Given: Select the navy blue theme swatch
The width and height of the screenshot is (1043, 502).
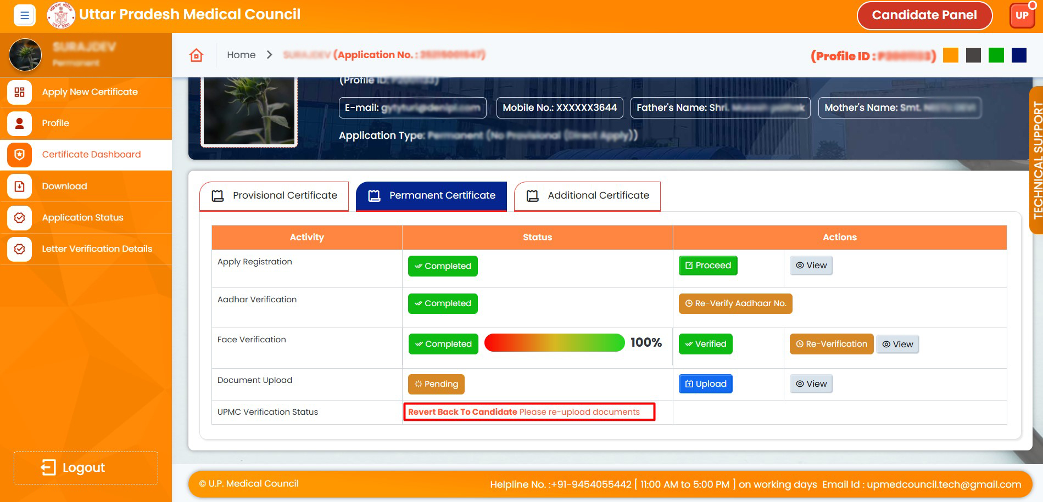Looking at the screenshot, I should click(x=1019, y=55).
